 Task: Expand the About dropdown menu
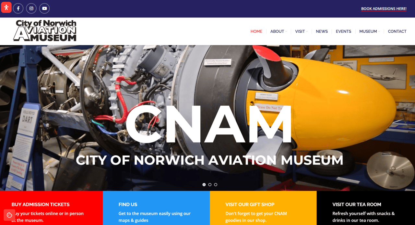(279, 31)
